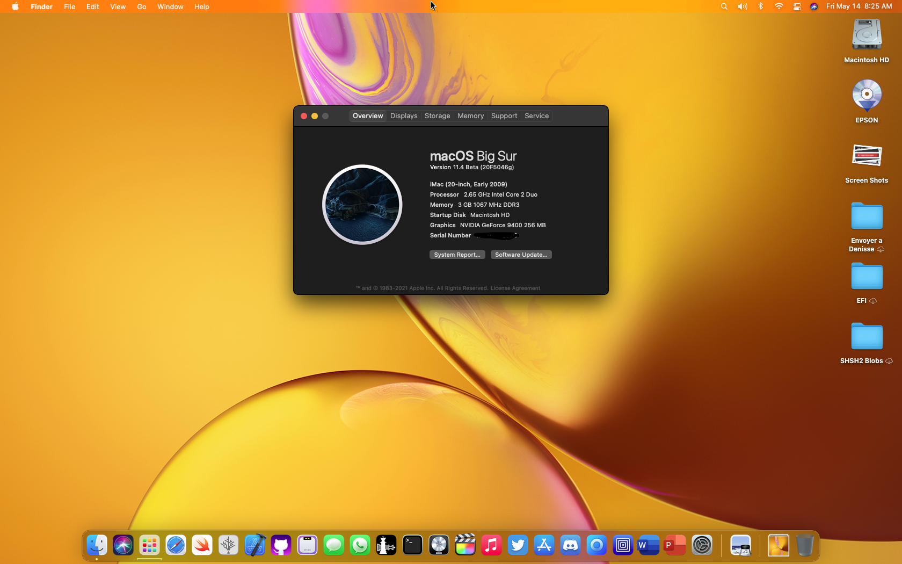Open the Music app in Dock
This screenshot has height=564, width=902.
(491, 546)
